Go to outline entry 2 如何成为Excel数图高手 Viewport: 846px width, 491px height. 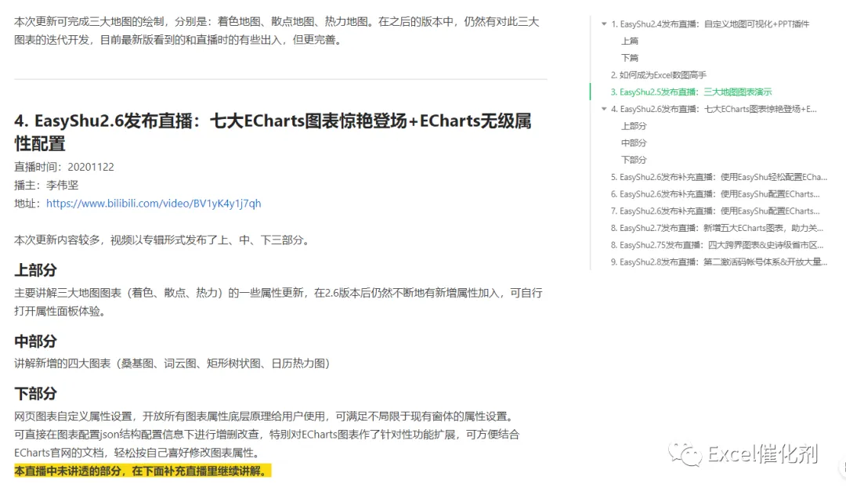pos(658,75)
